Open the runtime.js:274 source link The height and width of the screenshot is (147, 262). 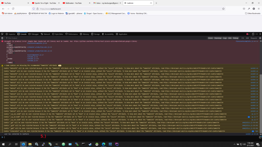click(x=33, y=59)
